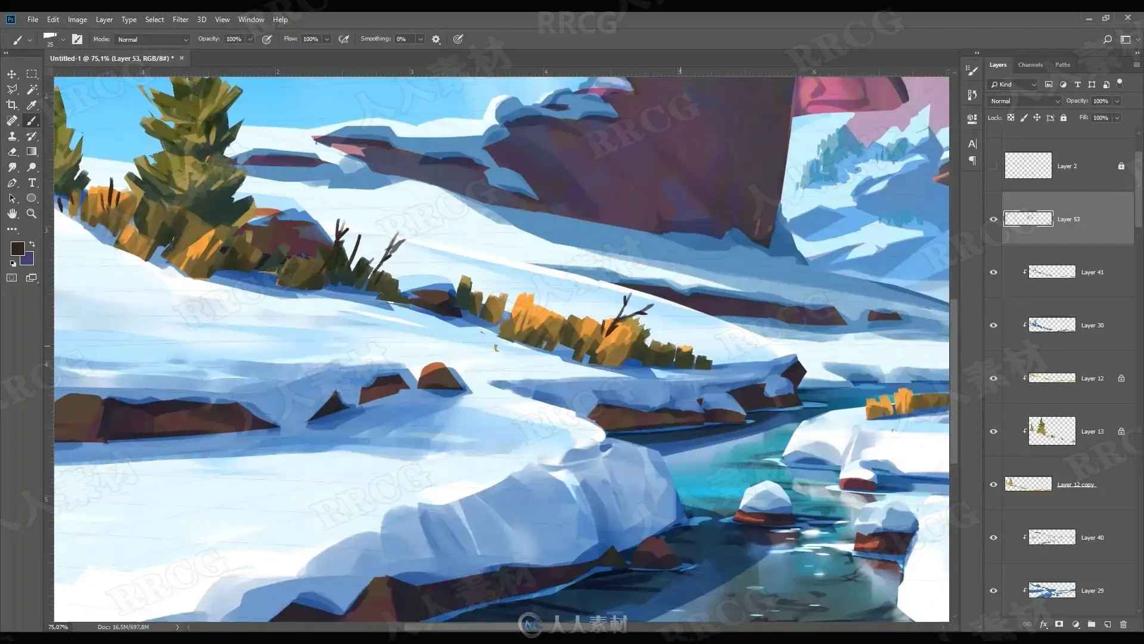Viewport: 1144px width, 644px height.
Task: Open the layer Kind filter dropdown
Action: point(1013,84)
